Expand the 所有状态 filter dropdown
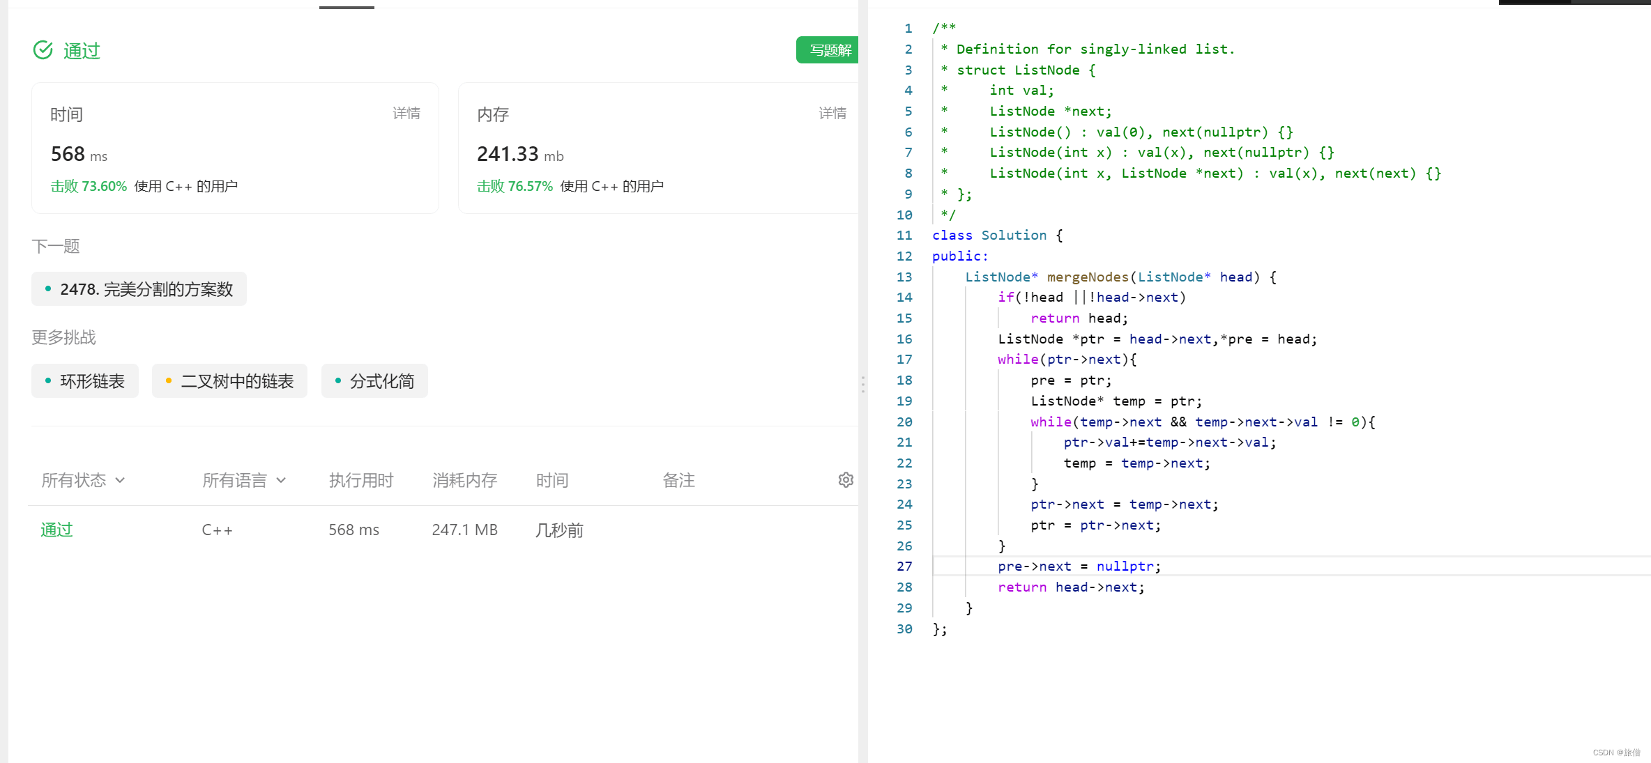The image size is (1651, 763). (x=83, y=480)
